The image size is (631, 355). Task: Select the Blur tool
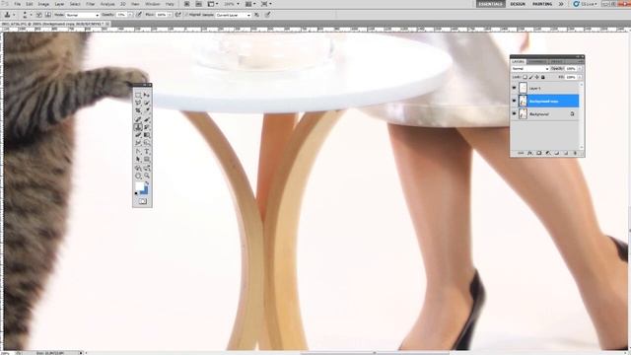pos(138,143)
